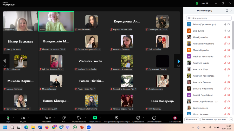This screenshot has width=234, height=131.
Task: Open File Explorer from the taskbar
Action: coord(33,127)
